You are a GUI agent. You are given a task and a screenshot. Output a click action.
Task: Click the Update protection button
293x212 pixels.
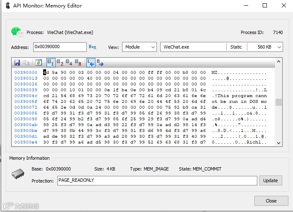coord(271,180)
